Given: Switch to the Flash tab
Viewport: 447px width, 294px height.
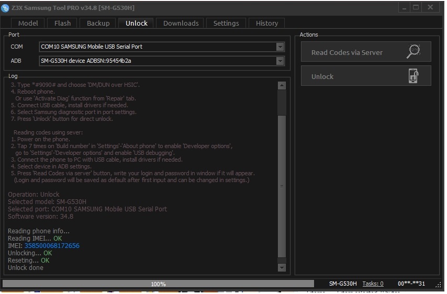Looking at the screenshot, I should [x=62, y=24].
